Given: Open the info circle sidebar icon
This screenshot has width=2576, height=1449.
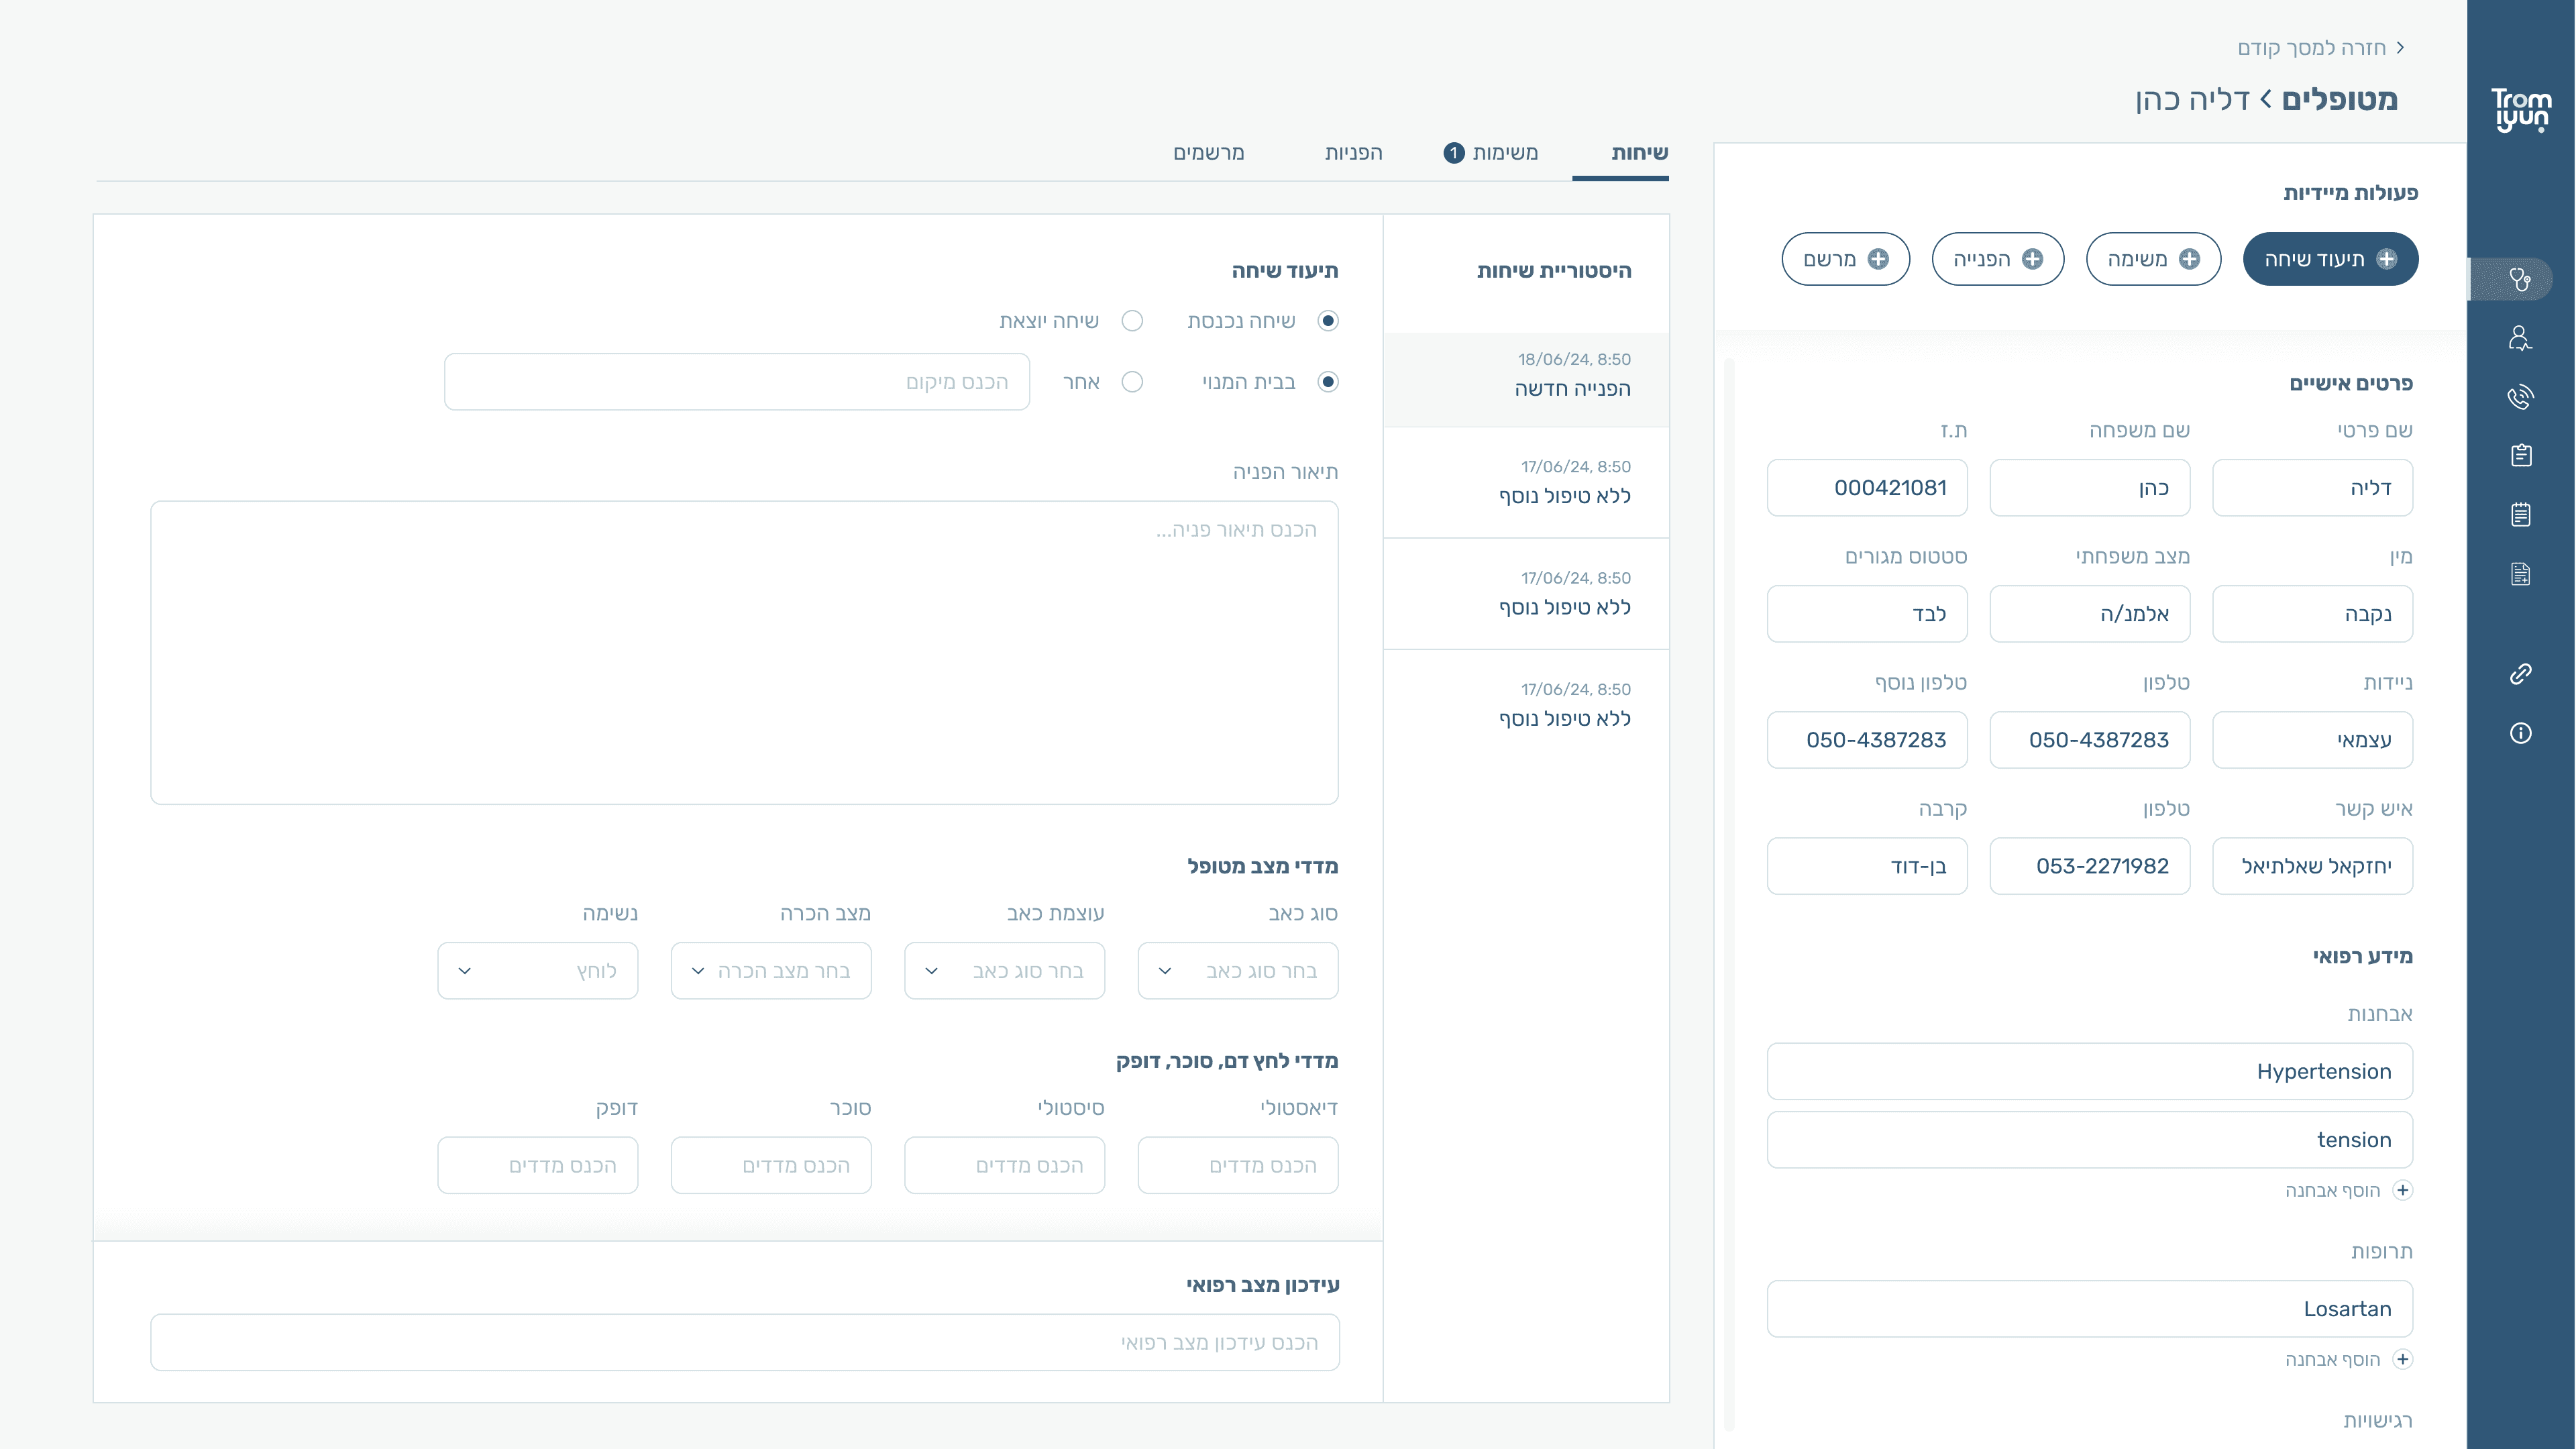Looking at the screenshot, I should [x=2520, y=733].
